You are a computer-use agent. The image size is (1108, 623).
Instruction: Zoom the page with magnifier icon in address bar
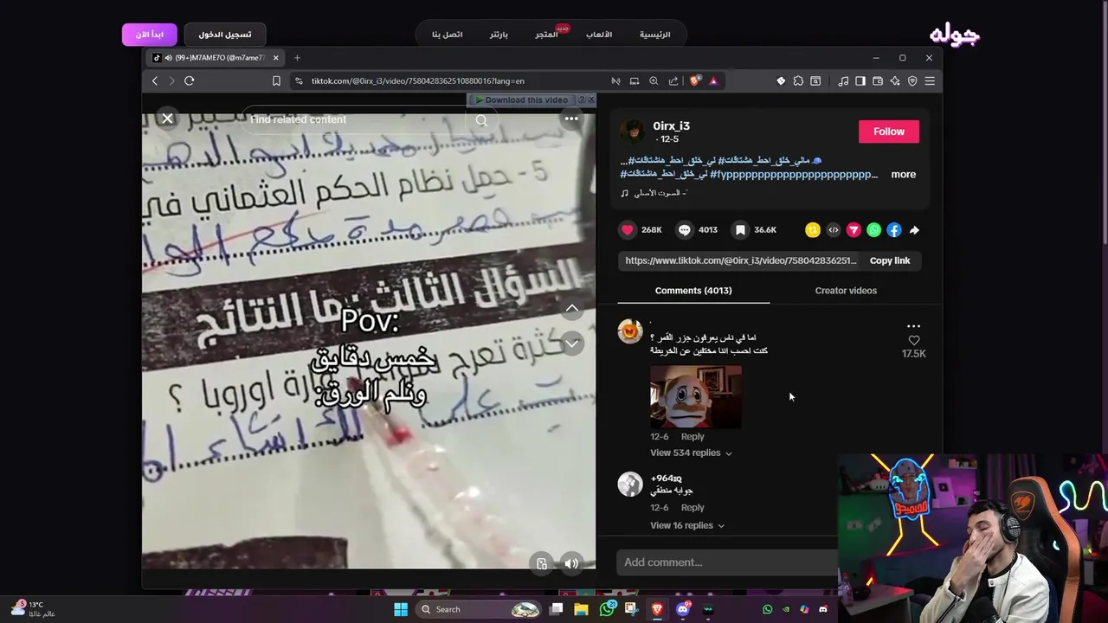654,80
